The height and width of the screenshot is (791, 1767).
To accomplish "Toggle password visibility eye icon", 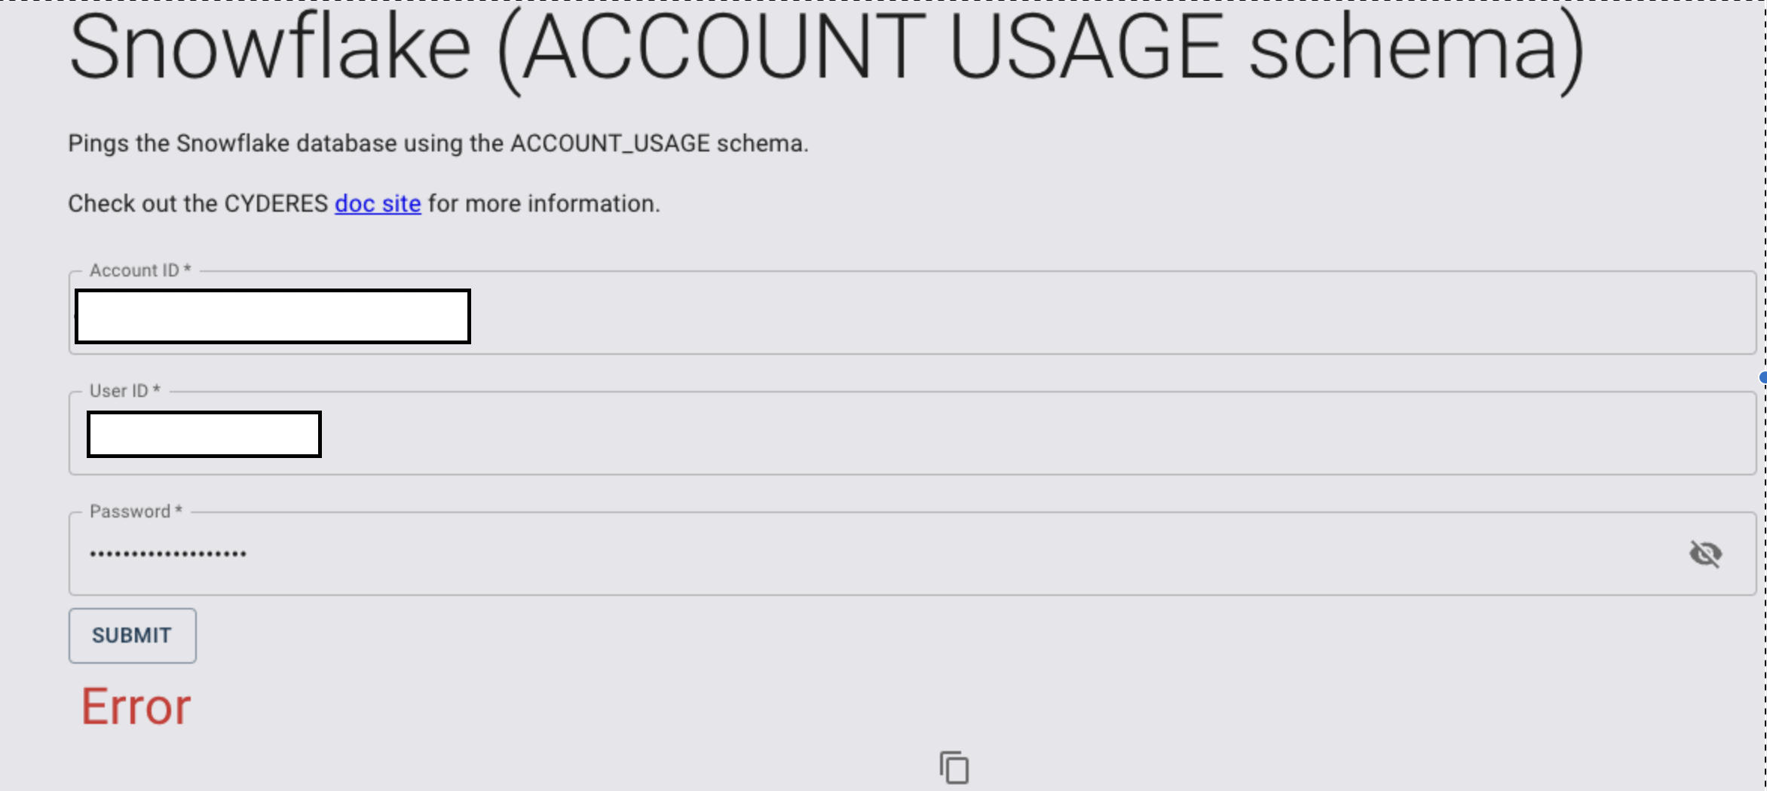I will [x=1705, y=554].
